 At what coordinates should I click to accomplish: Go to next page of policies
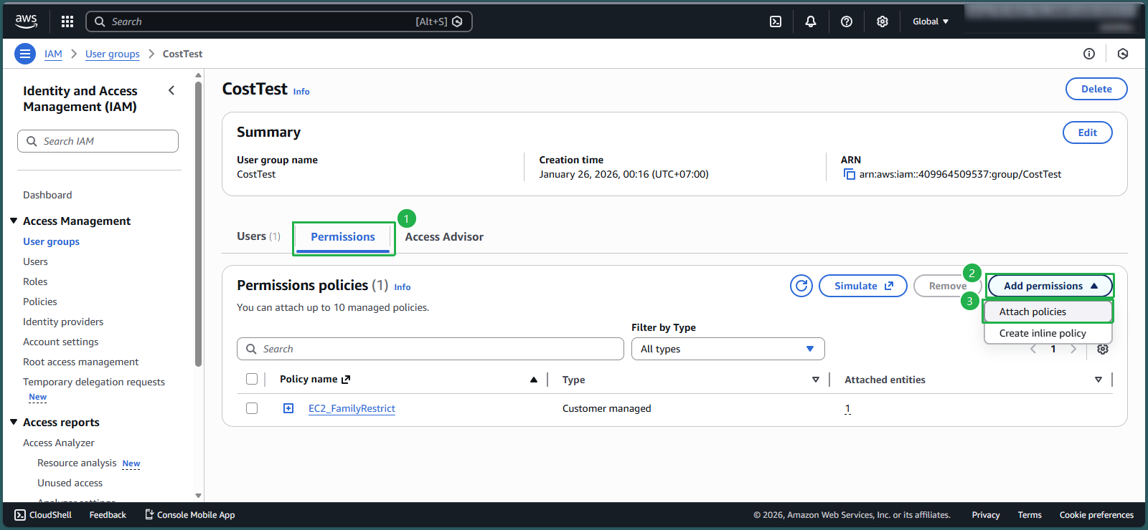[x=1073, y=349]
